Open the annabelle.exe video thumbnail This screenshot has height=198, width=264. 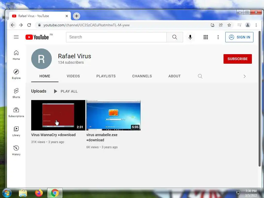113,115
